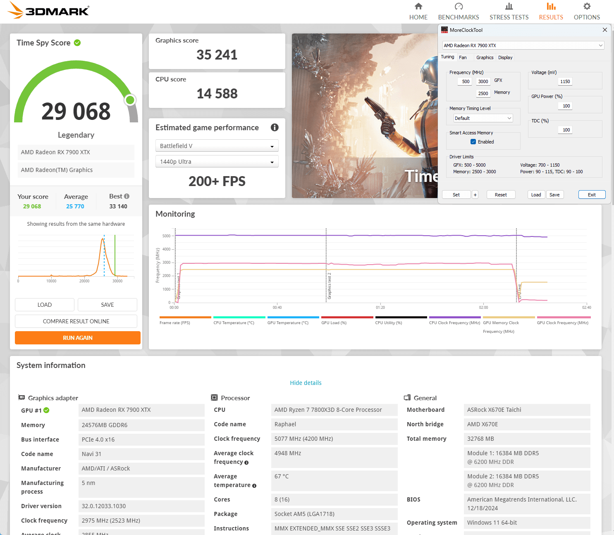Image resolution: width=614 pixels, height=535 pixels.
Task: Open the AMD Radeon RX 7900 XTX device dropdown
Action: (x=523, y=45)
